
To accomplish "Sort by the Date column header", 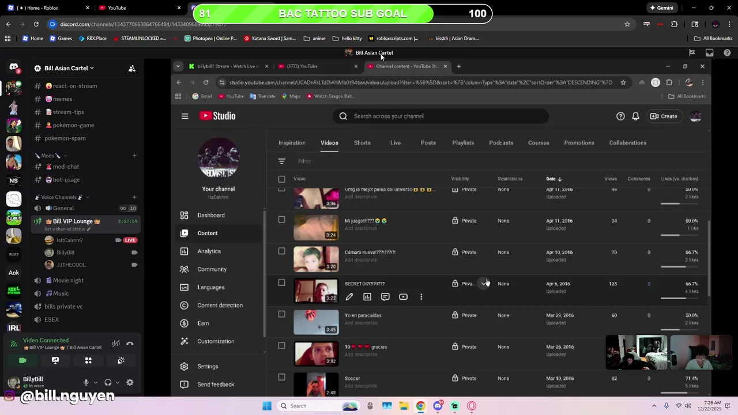I will (554, 179).
